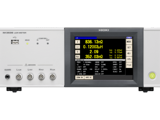Tap the MODE menu key
Image resolution: width=160 pixels, height=120 pixels.
pyautogui.click(x=129, y=42)
